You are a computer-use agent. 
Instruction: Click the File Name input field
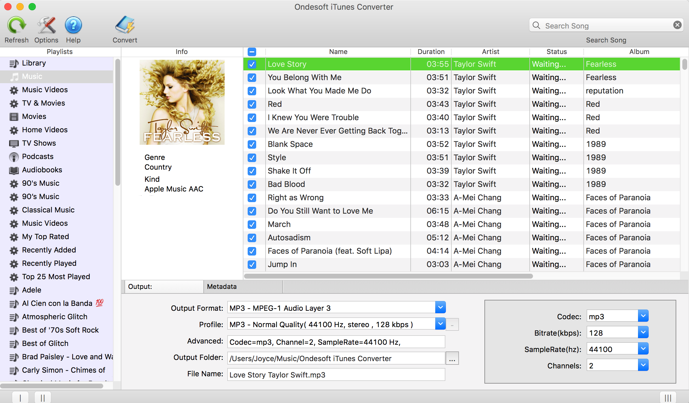coord(334,374)
